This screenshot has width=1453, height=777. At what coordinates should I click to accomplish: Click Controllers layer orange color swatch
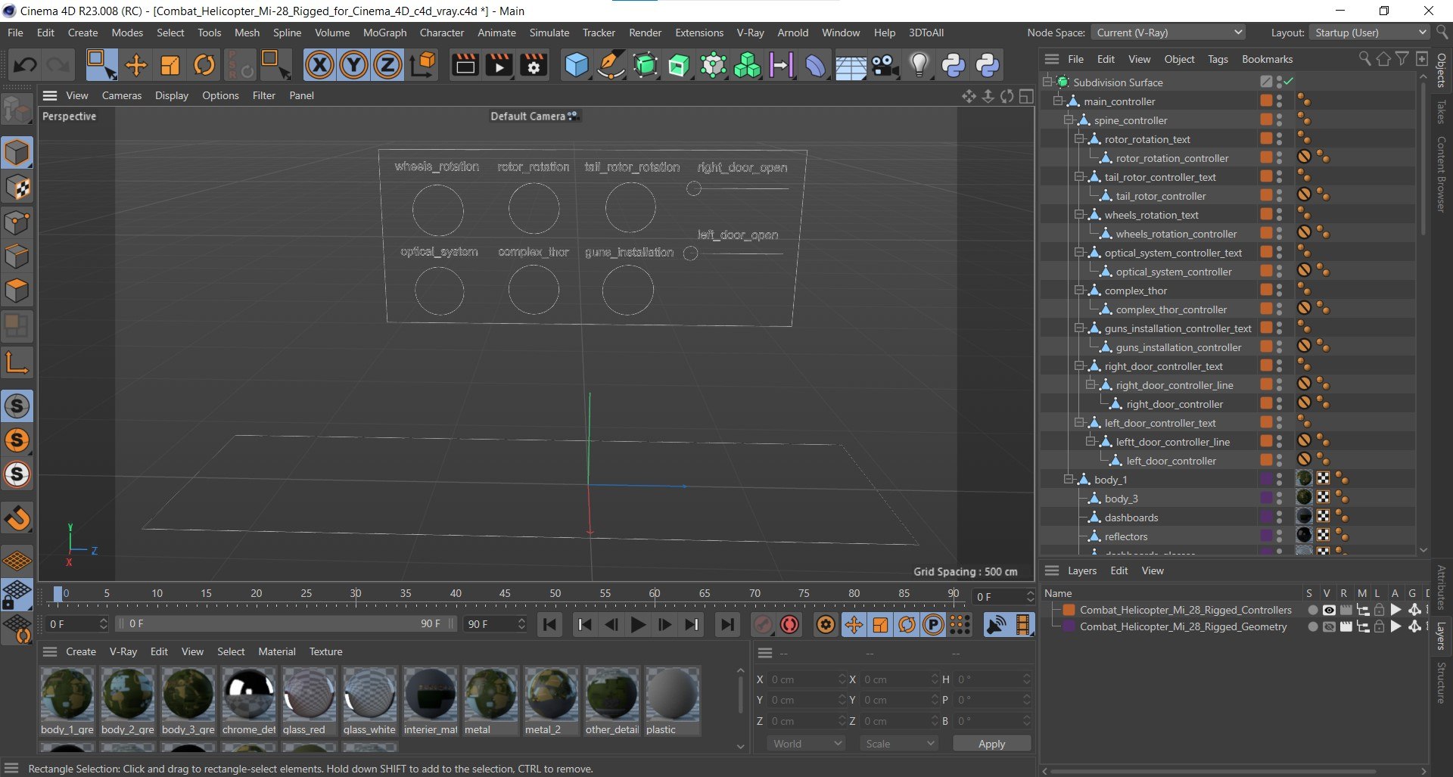coord(1069,610)
